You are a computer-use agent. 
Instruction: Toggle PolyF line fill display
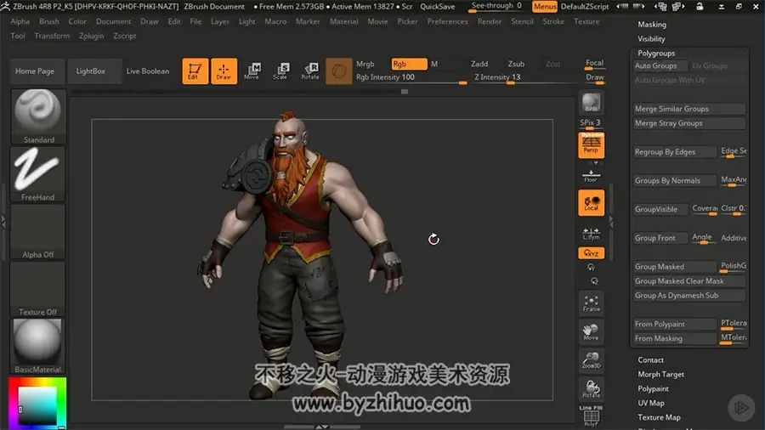point(591,416)
